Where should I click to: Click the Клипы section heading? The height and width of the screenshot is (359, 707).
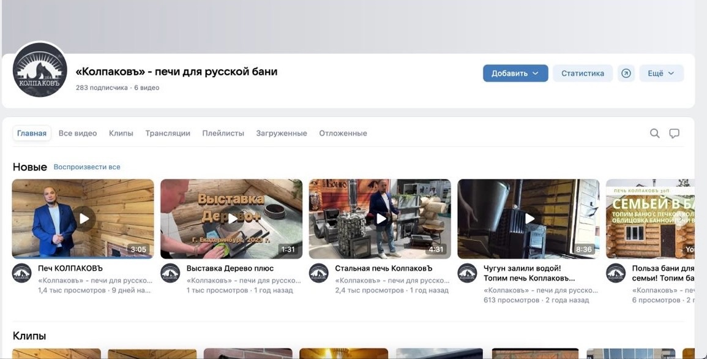click(x=29, y=336)
